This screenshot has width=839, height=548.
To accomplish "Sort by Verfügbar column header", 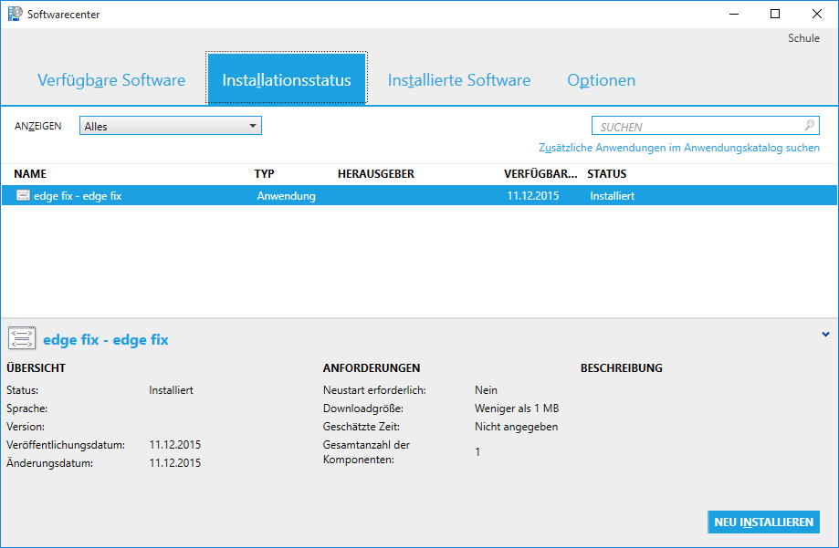I will point(540,173).
